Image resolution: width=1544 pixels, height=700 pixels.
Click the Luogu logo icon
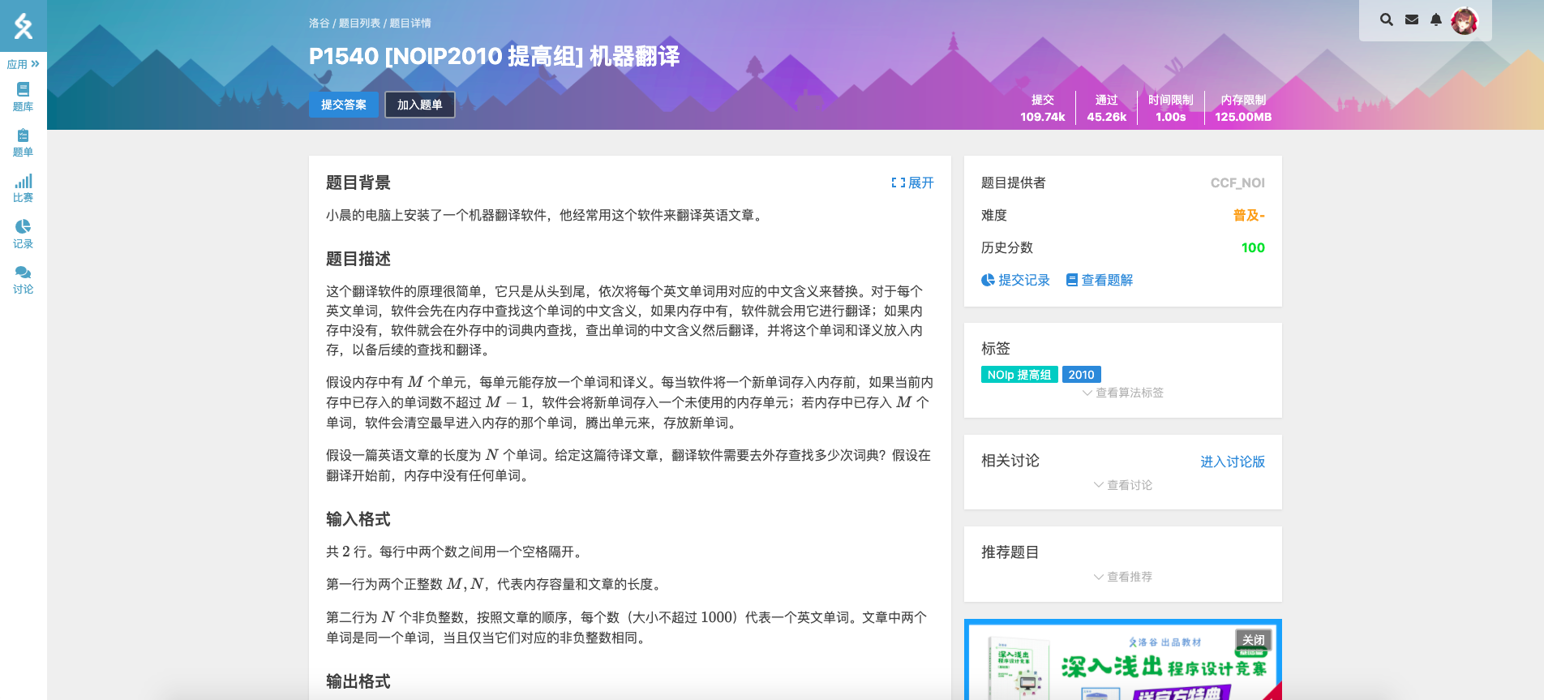[23, 26]
